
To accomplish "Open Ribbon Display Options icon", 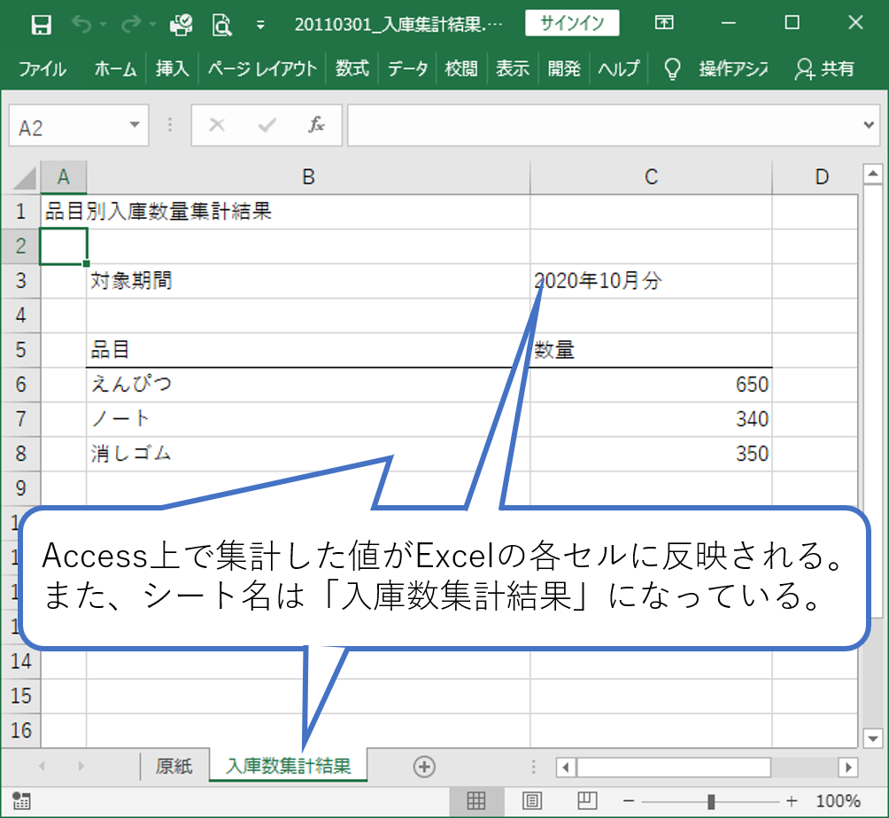I will (664, 23).
